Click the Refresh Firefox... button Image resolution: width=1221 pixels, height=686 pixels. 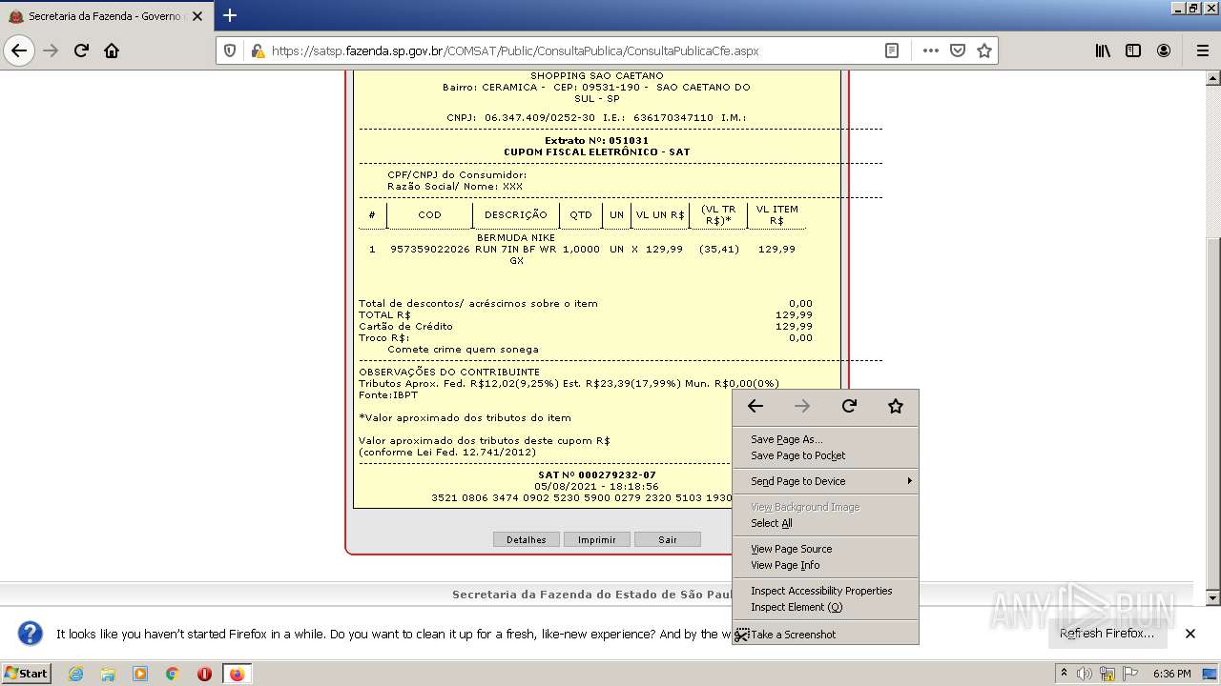click(1107, 634)
